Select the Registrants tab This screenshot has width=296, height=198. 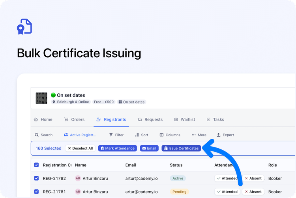[111, 119]
